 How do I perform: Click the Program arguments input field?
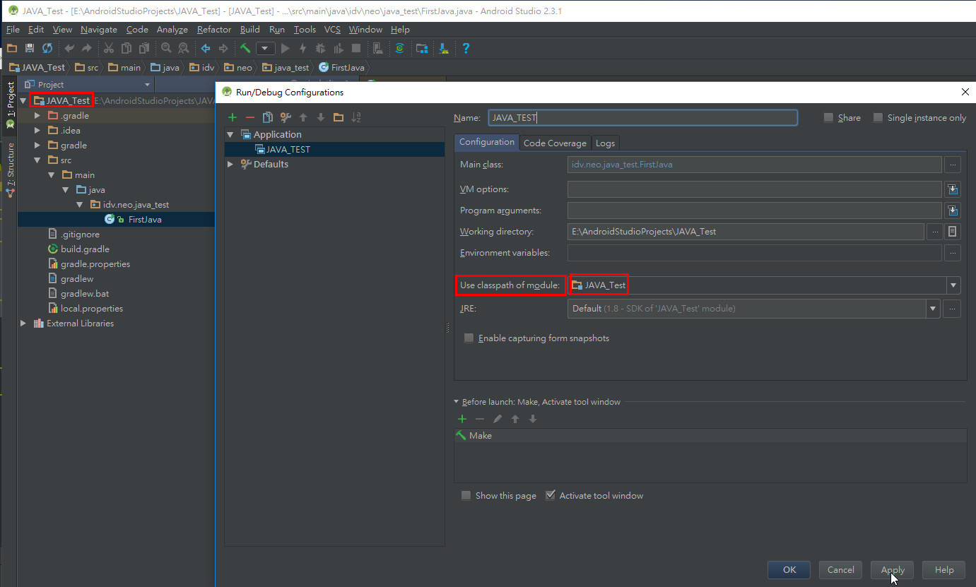point(754,211)
